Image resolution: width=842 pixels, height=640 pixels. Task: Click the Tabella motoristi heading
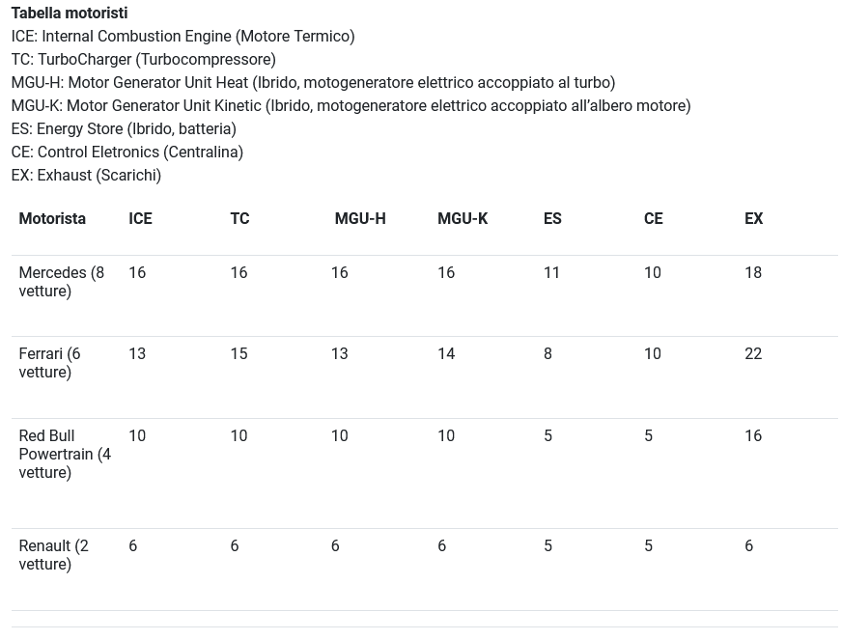point(70,14)
